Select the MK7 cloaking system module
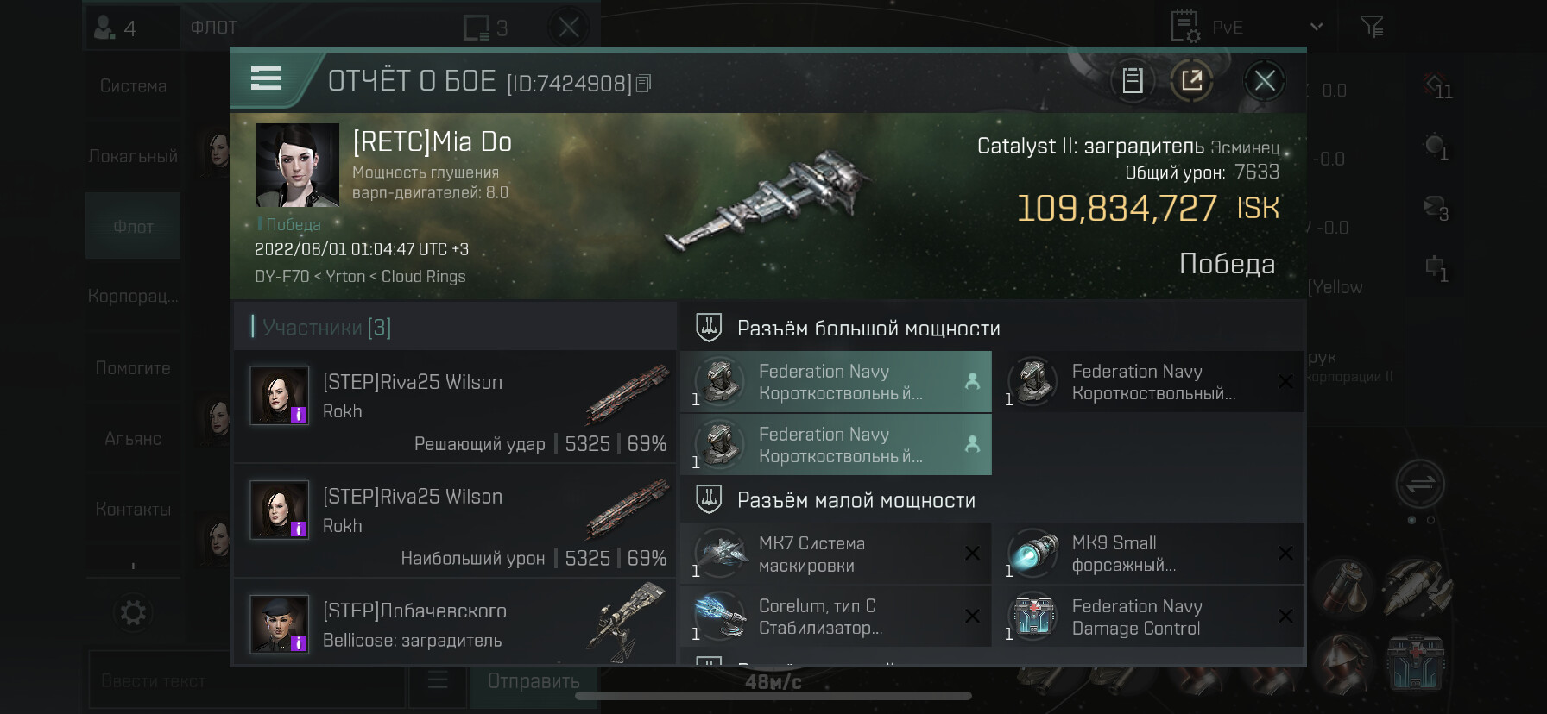The width and height of the screenshot is (1547, 714). click(835, 554)
